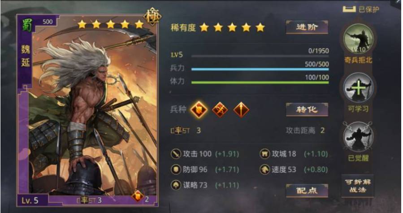Select the crossed bows archer troop icon
This screenshot has height=213, width=403.
(x=220, y=109)
